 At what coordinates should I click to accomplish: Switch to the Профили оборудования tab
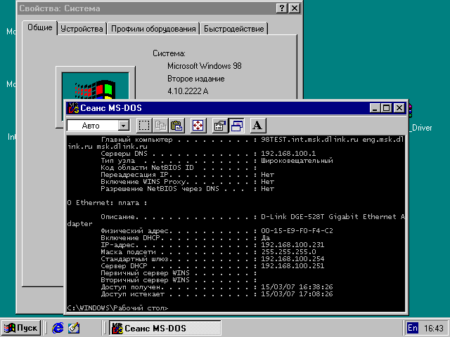(x=153, y=29)
